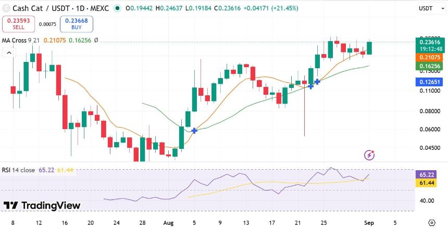Open the USDT currency dropdown
Viewport: 448px width, 229px height.
(431, 8)
